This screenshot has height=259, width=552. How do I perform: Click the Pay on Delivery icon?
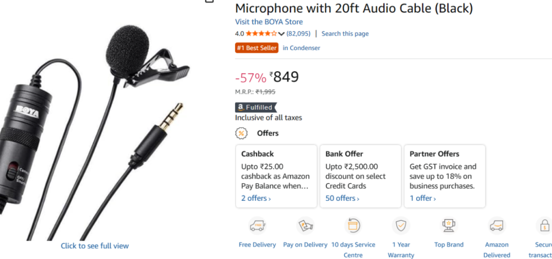(305, 226)
